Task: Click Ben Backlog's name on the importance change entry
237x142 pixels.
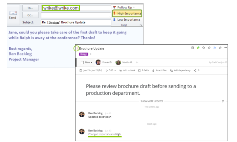Action: pos(95,131)
